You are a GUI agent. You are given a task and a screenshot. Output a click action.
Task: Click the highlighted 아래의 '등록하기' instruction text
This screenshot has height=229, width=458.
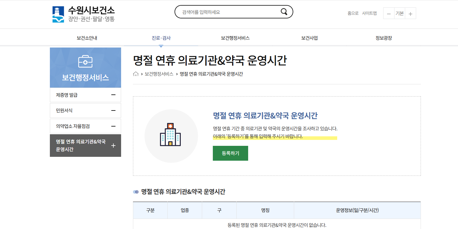258,137
